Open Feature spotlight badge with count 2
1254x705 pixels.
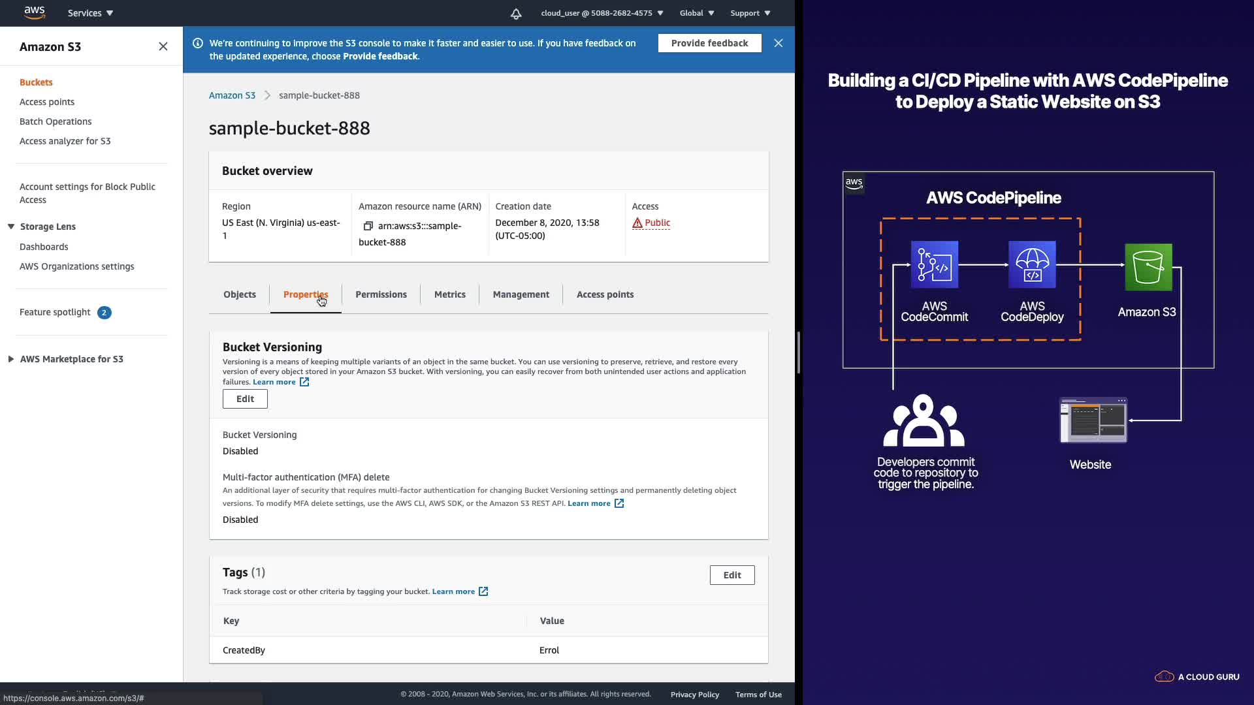click(x=104, y=313)
